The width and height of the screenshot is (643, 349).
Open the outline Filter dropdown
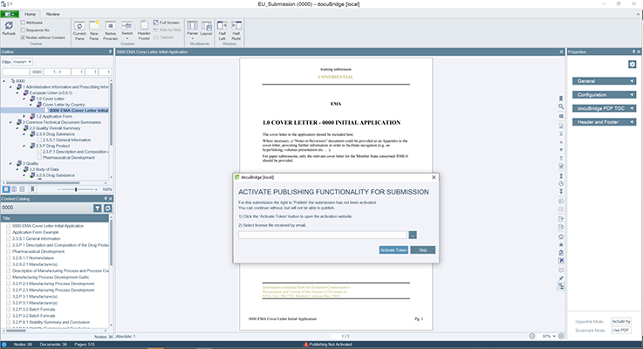point(22,62)
